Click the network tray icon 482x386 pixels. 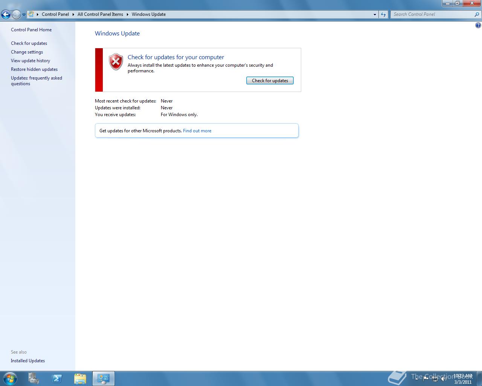click(x=435, y=379)
